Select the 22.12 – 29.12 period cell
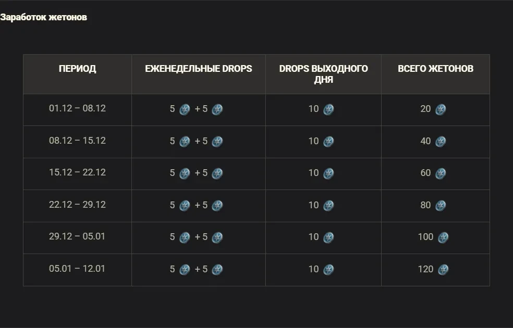Image resolution: width=513 pixels, height=328 pixels. (77, 205)
